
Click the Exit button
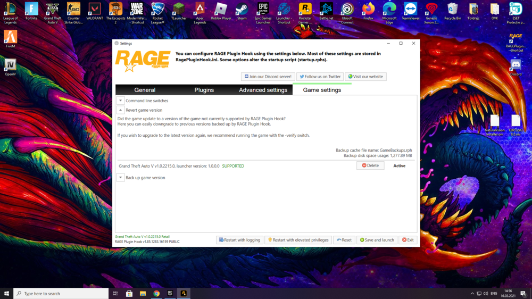pyautogui.click(x=408, y=240)
